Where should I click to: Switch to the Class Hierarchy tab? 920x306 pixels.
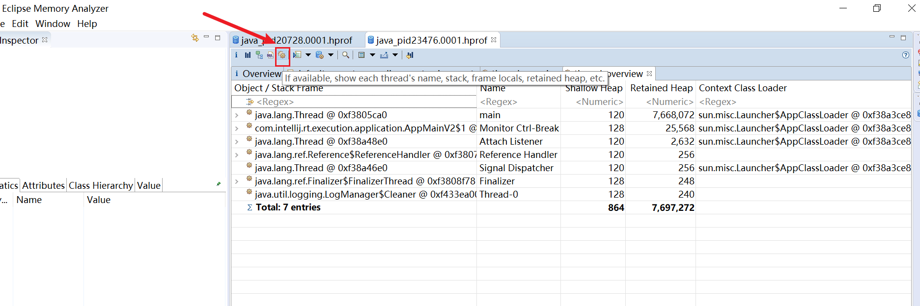pos(101,185)
